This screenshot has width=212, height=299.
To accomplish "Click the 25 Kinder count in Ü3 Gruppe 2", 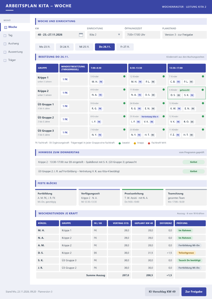I will point(134,116).
